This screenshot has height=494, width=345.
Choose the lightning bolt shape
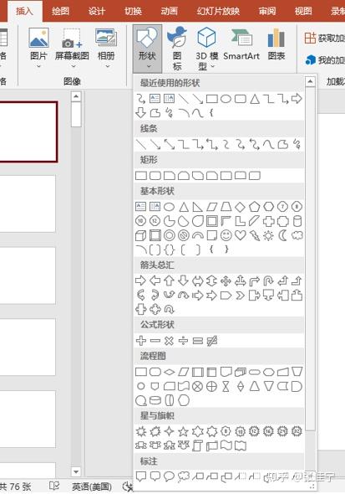(254, 235)
